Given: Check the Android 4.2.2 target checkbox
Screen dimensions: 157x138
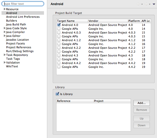Looking at the screenshot, I should point(59,48).
